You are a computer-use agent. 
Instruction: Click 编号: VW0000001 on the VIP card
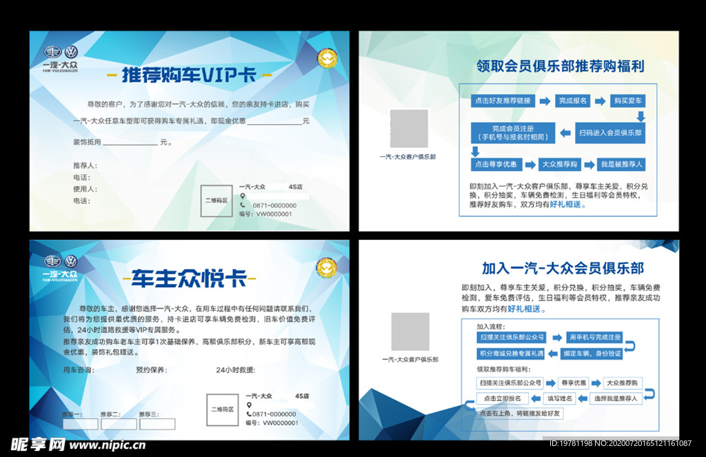pos(265,214)
